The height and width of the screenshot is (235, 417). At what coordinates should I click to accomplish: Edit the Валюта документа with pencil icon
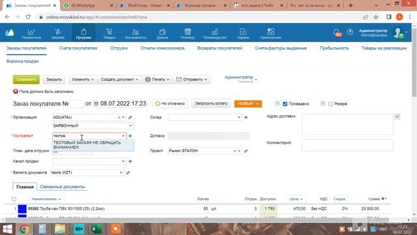128,172
